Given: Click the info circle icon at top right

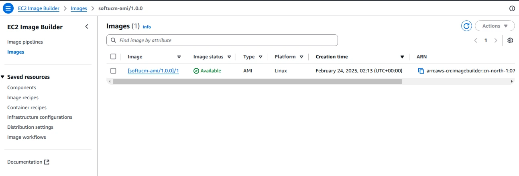Looking at the screenshot, I should click(512, 8).
